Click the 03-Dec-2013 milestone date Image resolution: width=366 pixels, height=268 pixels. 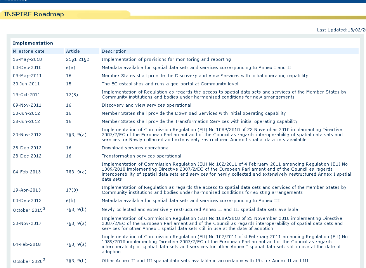pyautogui.click(x=27, y=201)
